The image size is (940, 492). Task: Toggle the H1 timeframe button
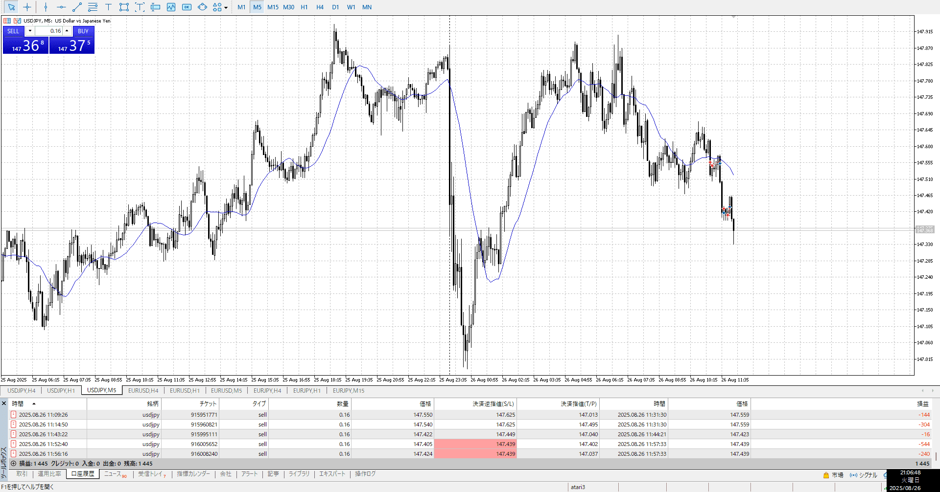[304, 7]
